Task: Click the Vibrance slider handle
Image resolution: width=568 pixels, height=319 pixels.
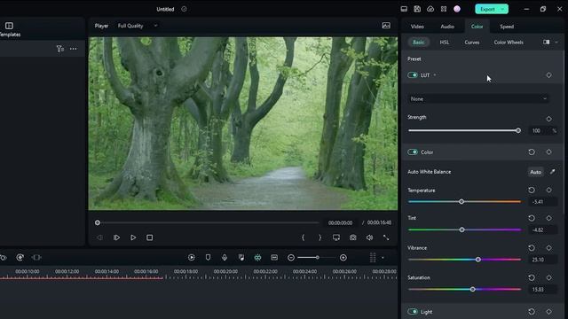Action: (477, 260)
